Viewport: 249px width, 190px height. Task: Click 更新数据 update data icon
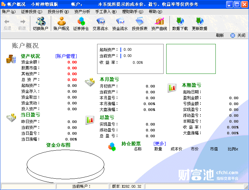[x=199, y=21]
